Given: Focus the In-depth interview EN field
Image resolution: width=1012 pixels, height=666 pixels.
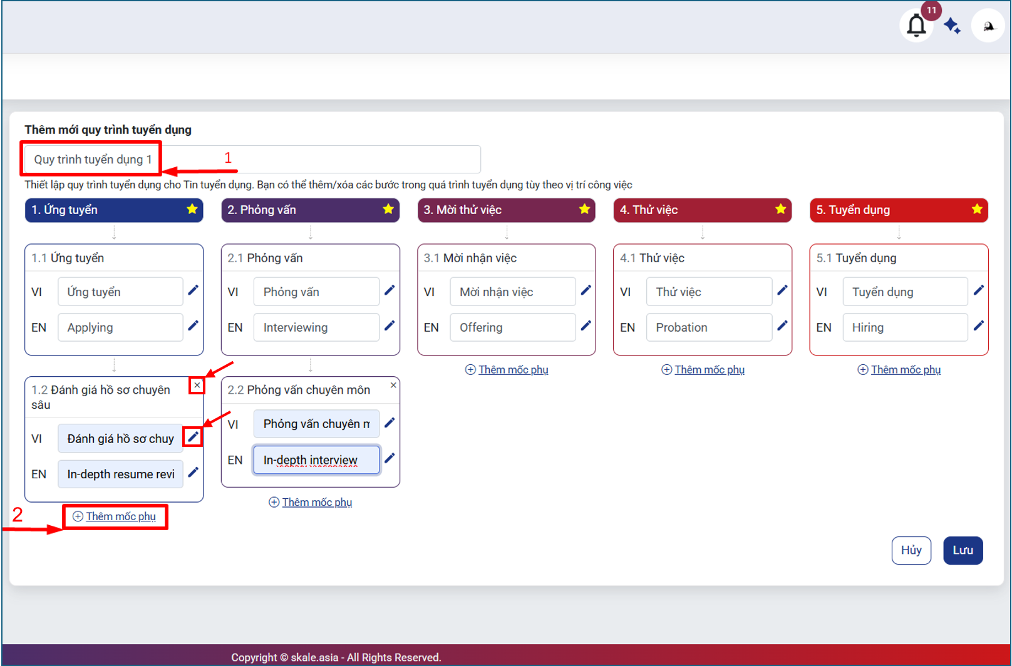Looking at the screenshot, I should [316, 460].
